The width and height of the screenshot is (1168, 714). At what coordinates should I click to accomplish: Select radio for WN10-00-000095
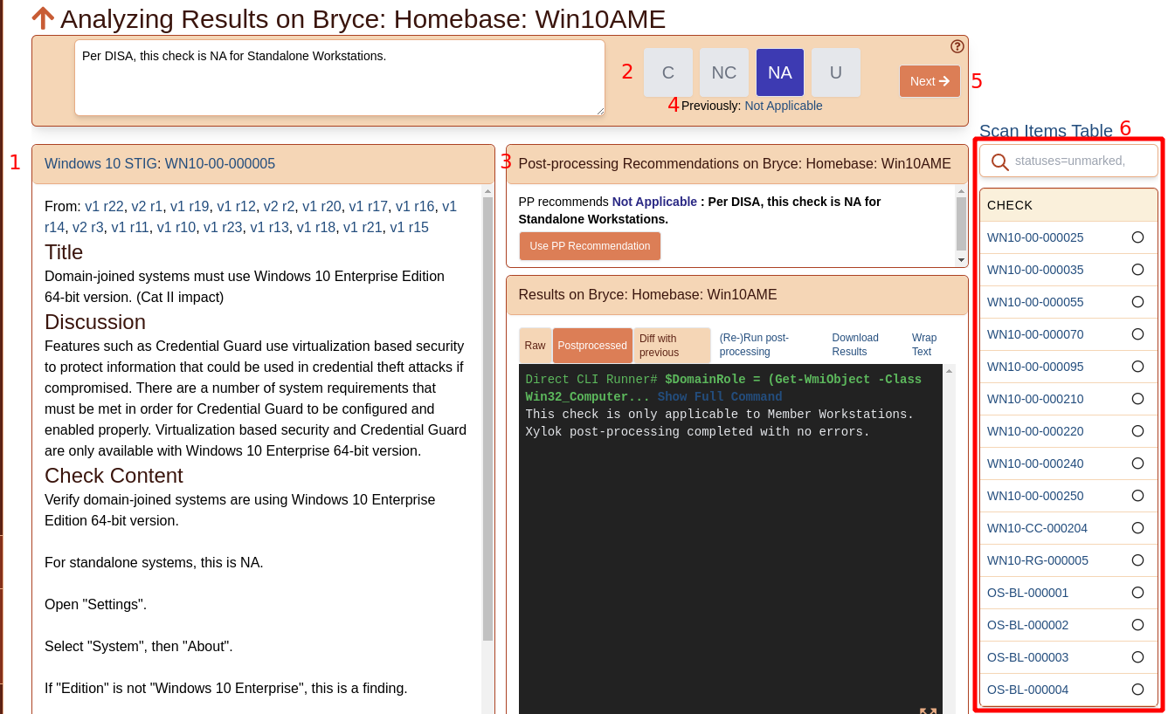tap(1137, 366)
